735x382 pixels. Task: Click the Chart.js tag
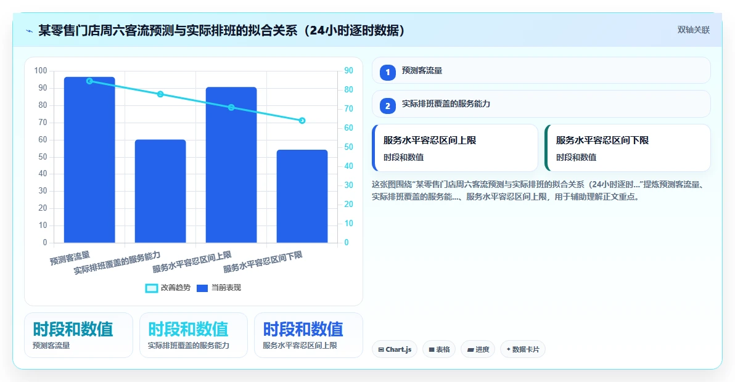[x=394, y=349]
